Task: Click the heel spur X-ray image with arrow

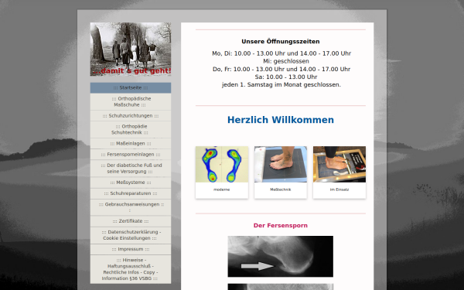Action: tap(281, 257)
